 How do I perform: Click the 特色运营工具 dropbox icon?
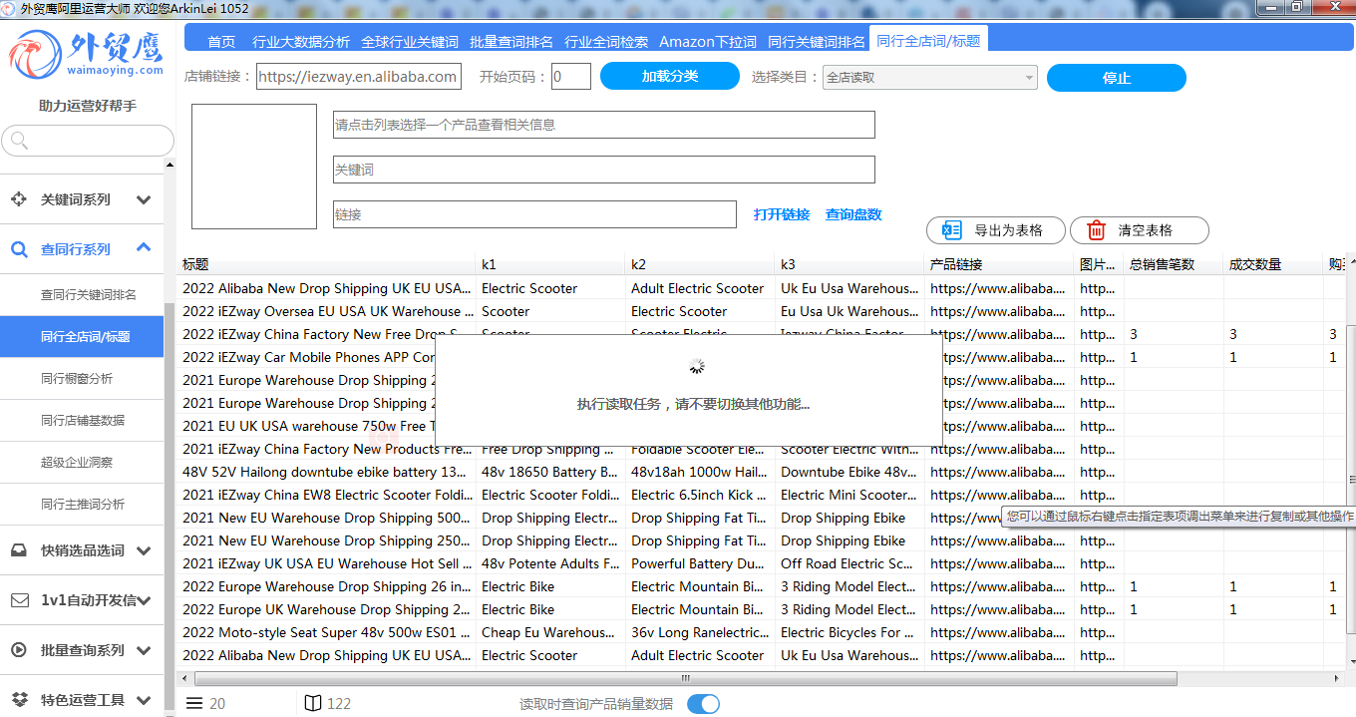coord(19,700)
